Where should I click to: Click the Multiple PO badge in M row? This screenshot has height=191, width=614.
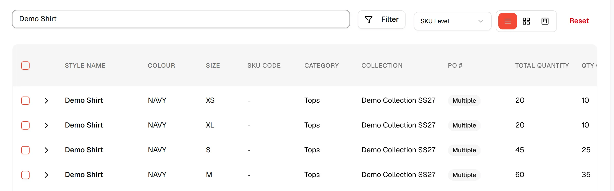[x=464, y=175]
